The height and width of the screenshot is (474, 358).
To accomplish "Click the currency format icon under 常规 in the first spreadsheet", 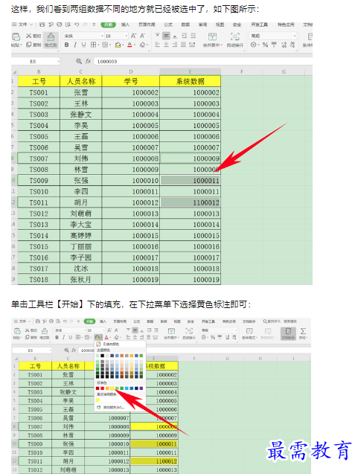I will tap(253, 45).
